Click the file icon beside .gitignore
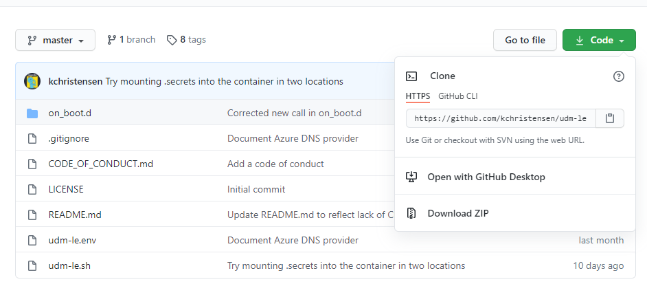The image size is (647, 284). pos(32,139)
